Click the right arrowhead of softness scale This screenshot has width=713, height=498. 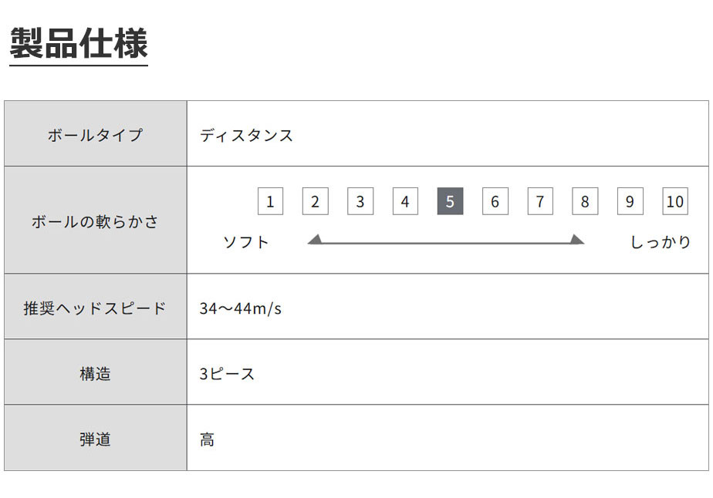point(577,240)
